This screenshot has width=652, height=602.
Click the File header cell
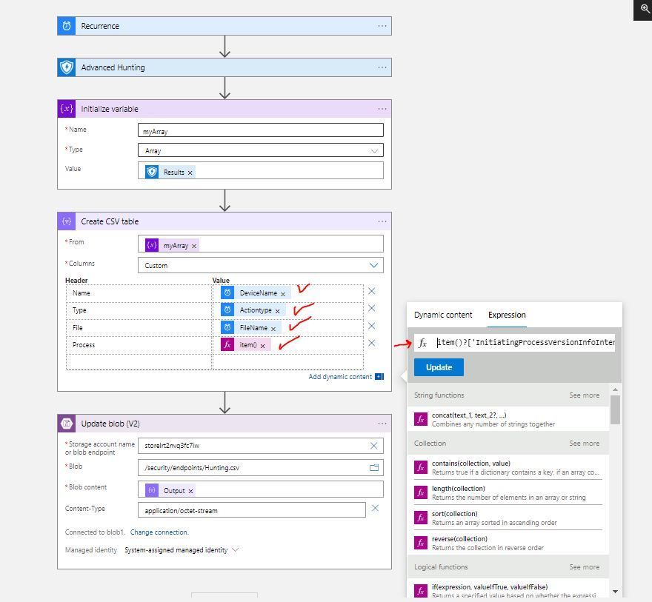139,328
